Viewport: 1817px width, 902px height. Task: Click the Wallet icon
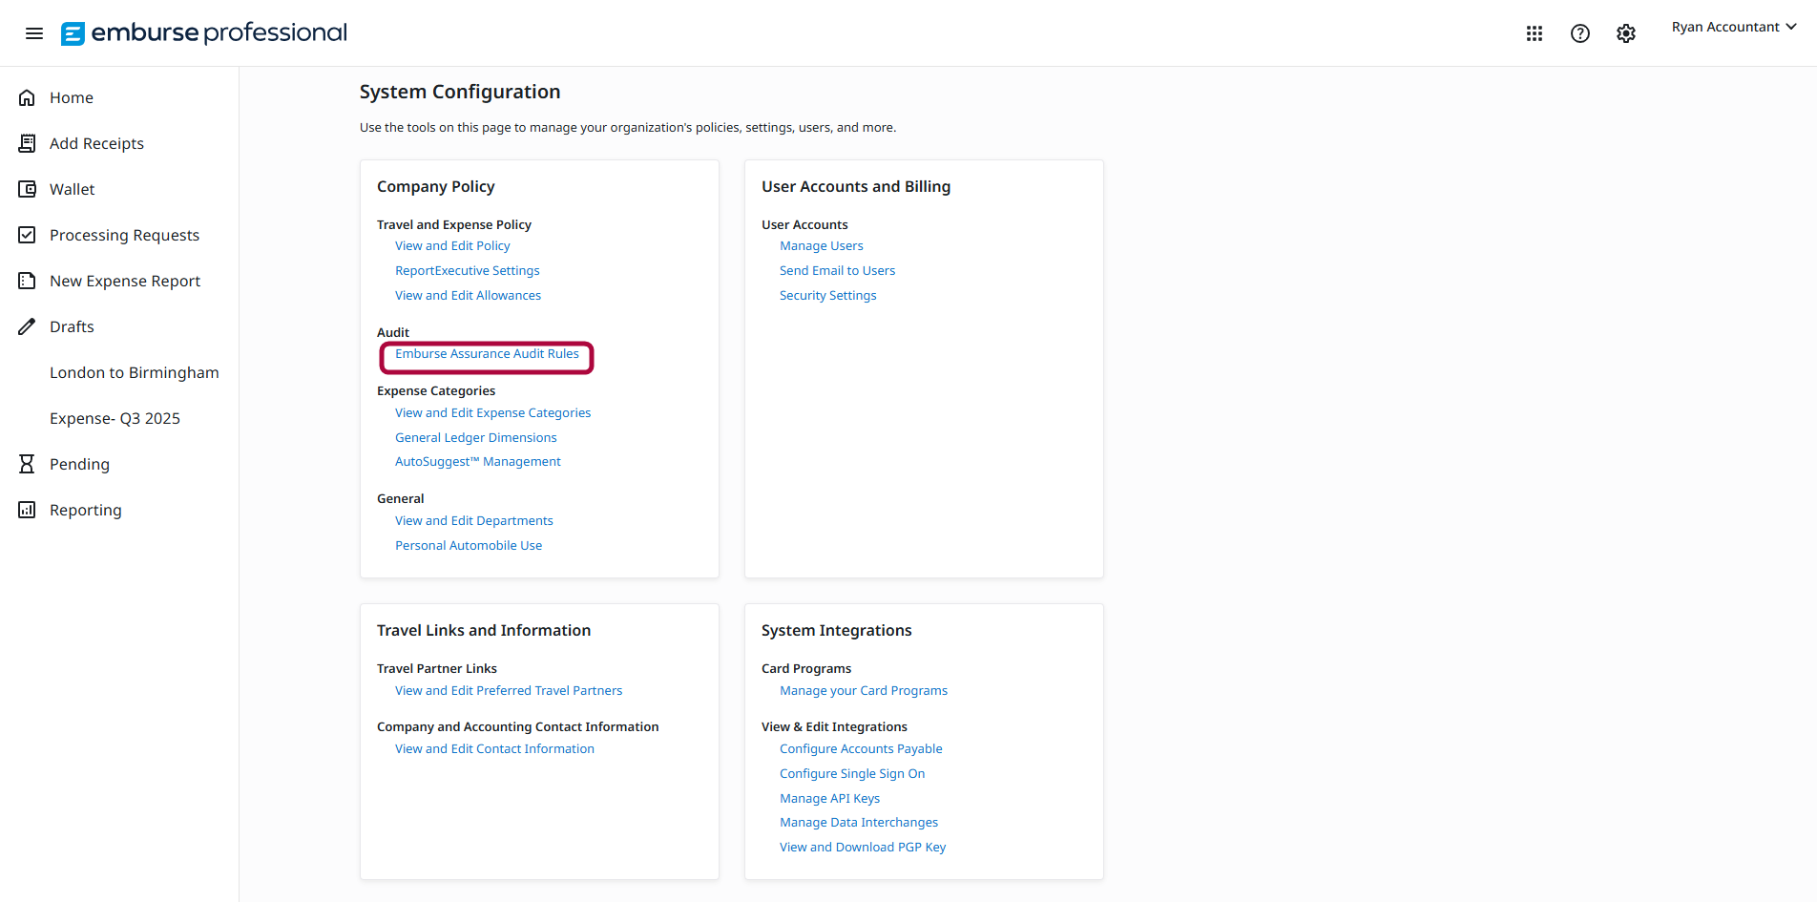point(27,188)
